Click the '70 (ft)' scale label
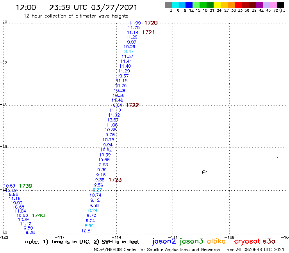Image resolution: width=289 pixels, height=253 pixels. point(279,11)
